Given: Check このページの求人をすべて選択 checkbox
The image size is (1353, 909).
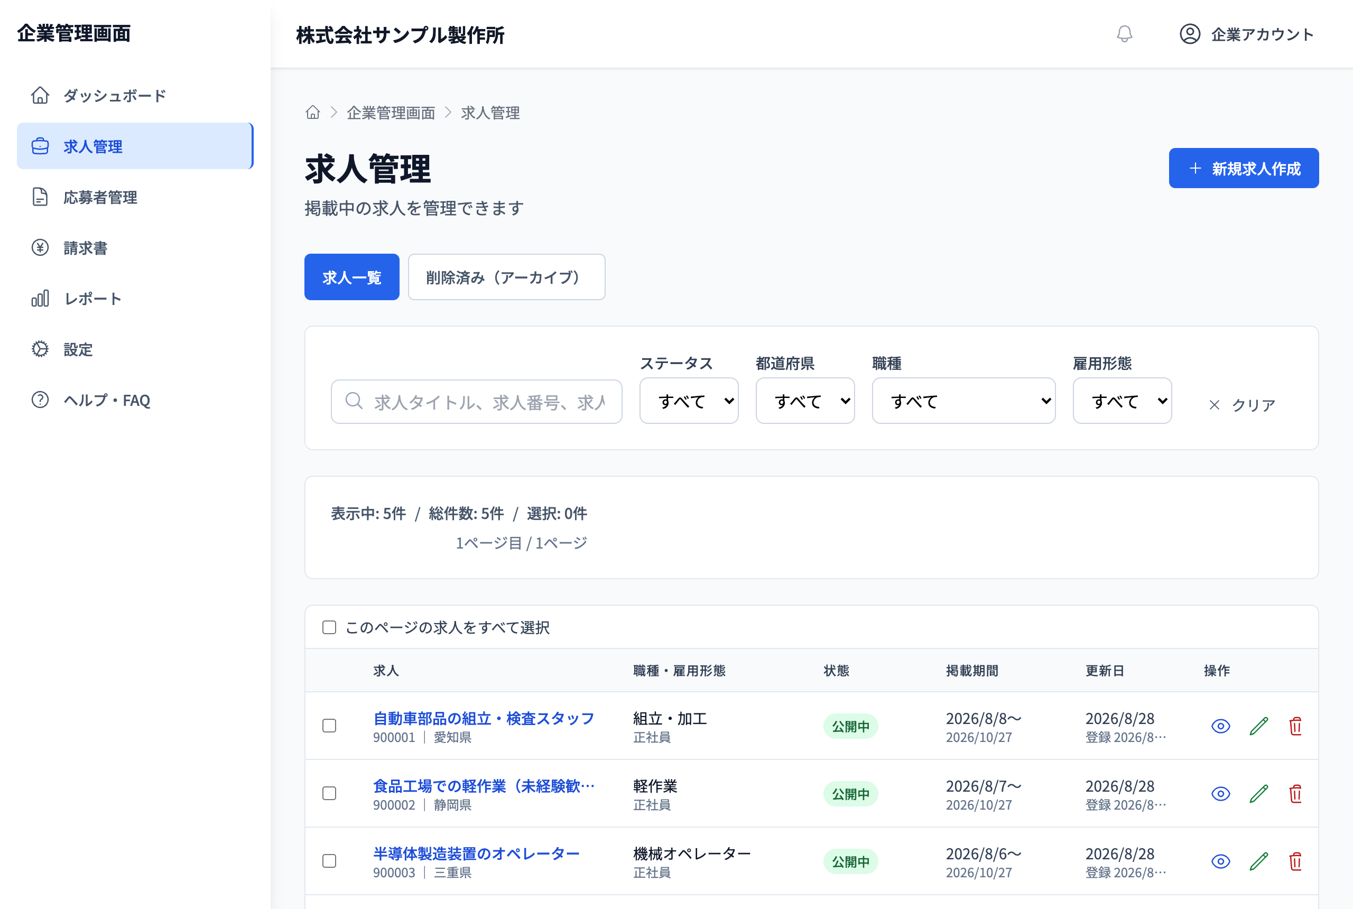Looking at the screenshot, I should 329,627.
